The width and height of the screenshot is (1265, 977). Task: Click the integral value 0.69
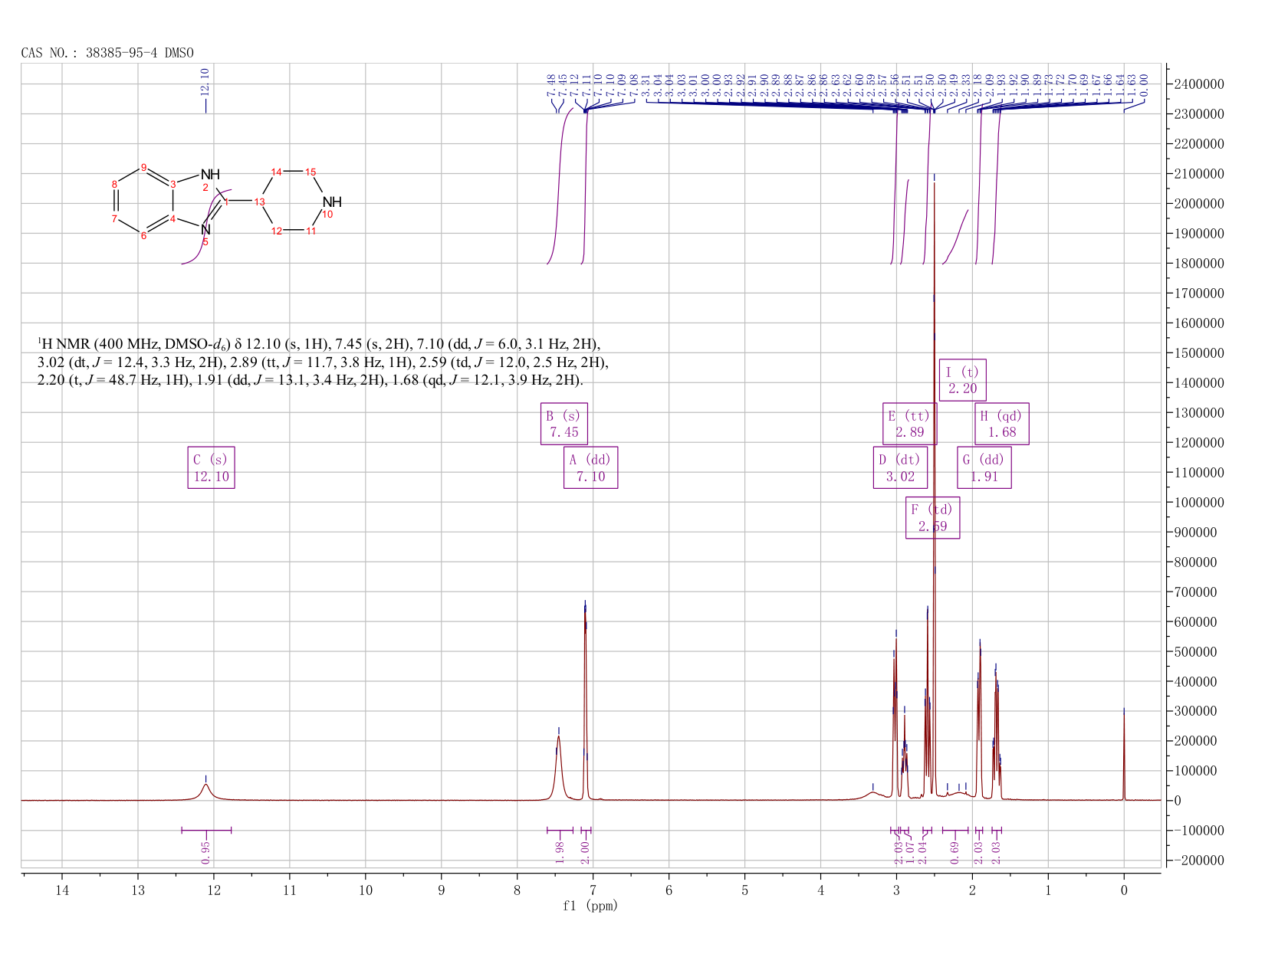tap(955, 852)
